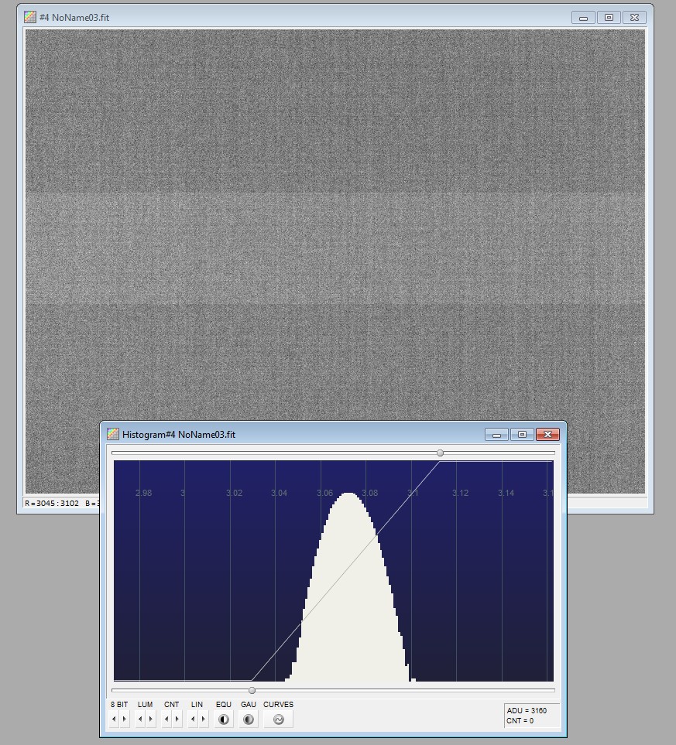Click the histogram window title bar icon
The image size is (676, 745).
(x=113, y=435)
